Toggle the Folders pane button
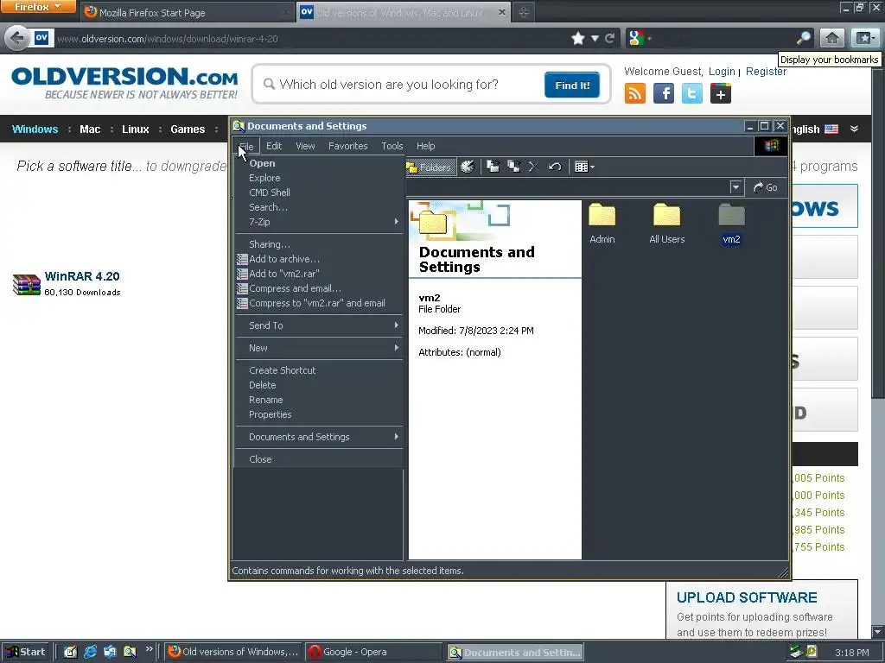 (x=430, y=167)
